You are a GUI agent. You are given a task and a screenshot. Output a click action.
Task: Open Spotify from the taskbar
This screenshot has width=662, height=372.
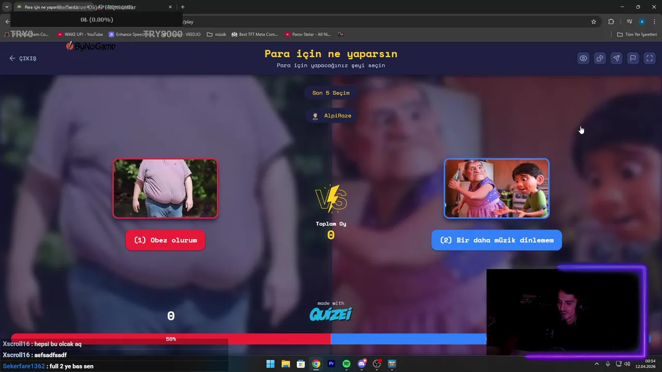[347, 364]
